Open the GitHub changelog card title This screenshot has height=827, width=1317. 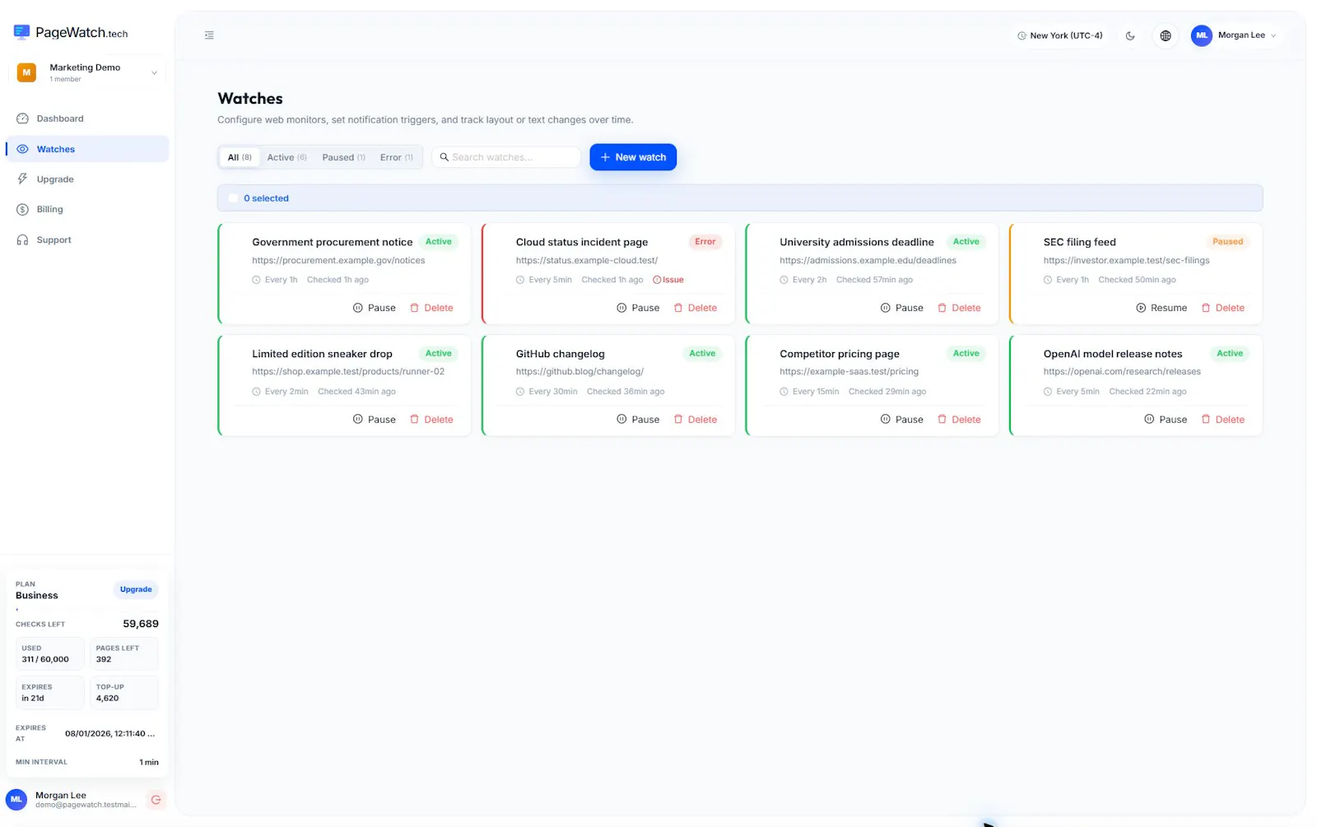[561, 354]
